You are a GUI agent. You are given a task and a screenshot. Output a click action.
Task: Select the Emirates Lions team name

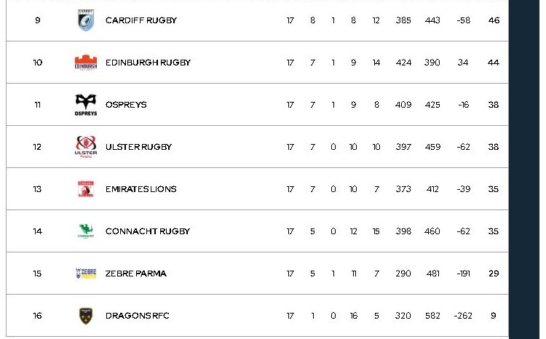pyautogui.click(x=141, y=189)
